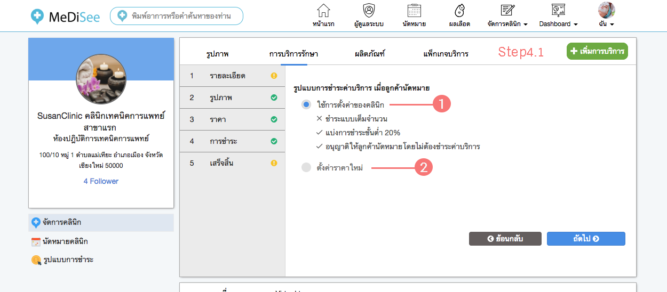
Task: Click the ผลเลือด blood drop icon
Action: click(459, 11)
